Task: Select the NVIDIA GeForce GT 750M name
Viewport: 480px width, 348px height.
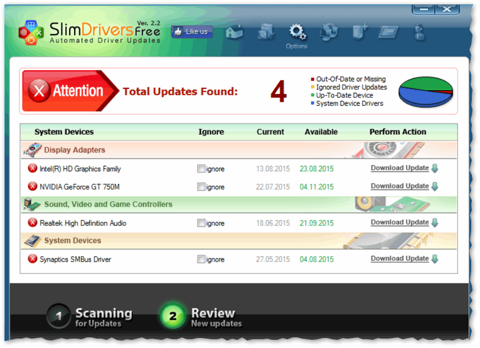Action: pyautogui.click(x=80, y=187)
